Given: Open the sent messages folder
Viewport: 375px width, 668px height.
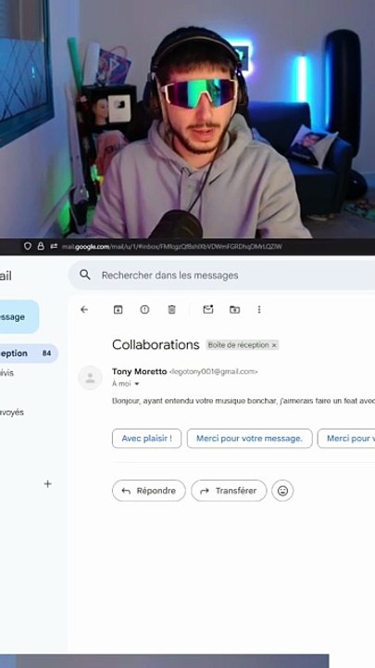Looking at the screenshot, I should click(12, 412).
